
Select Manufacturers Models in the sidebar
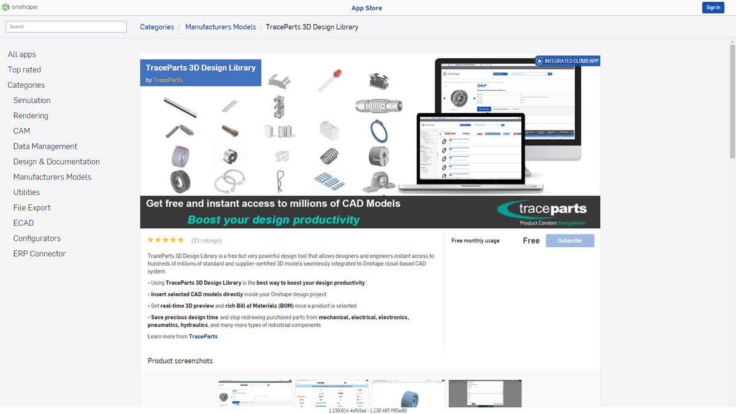(x=52, y=177)
